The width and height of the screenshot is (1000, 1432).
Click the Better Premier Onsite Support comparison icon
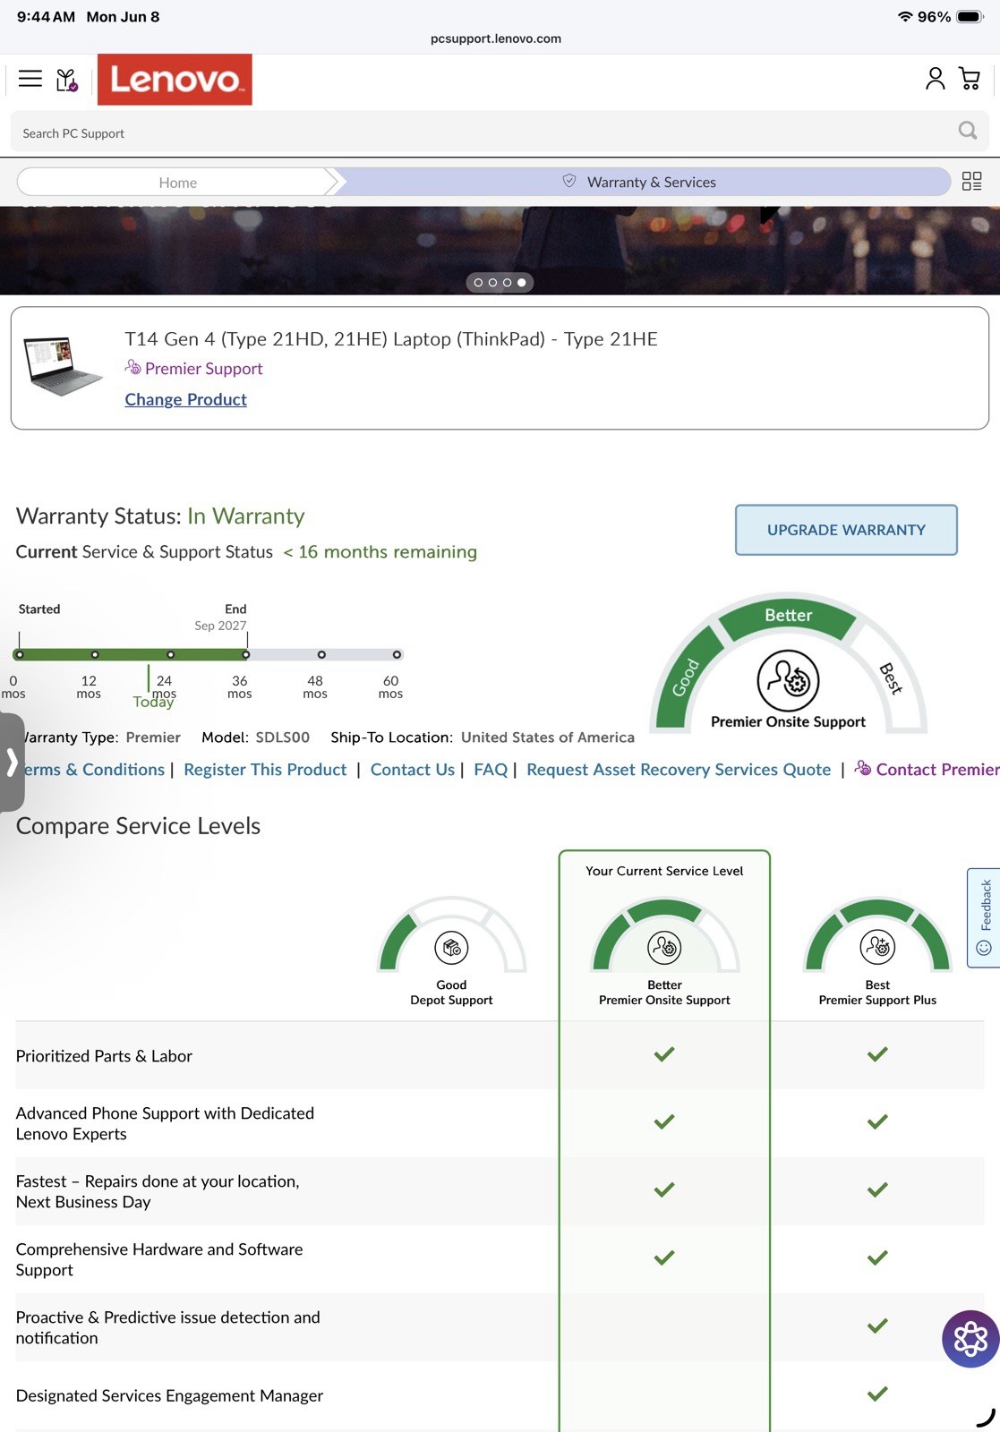[x=664, y=947]
